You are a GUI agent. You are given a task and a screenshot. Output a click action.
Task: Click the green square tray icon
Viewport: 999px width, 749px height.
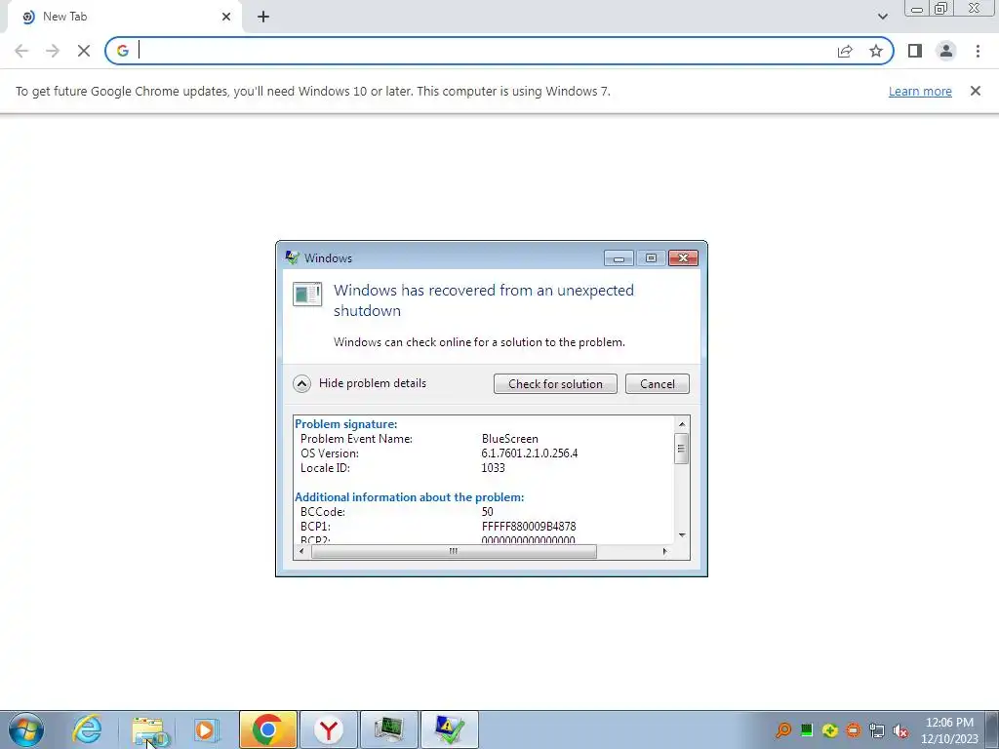click(807, 729)
